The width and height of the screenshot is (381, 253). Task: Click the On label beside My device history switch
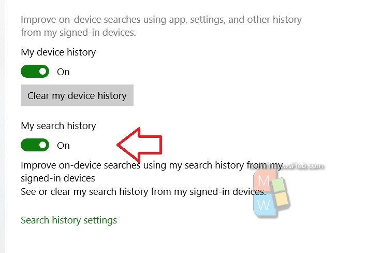coord(63,72)
